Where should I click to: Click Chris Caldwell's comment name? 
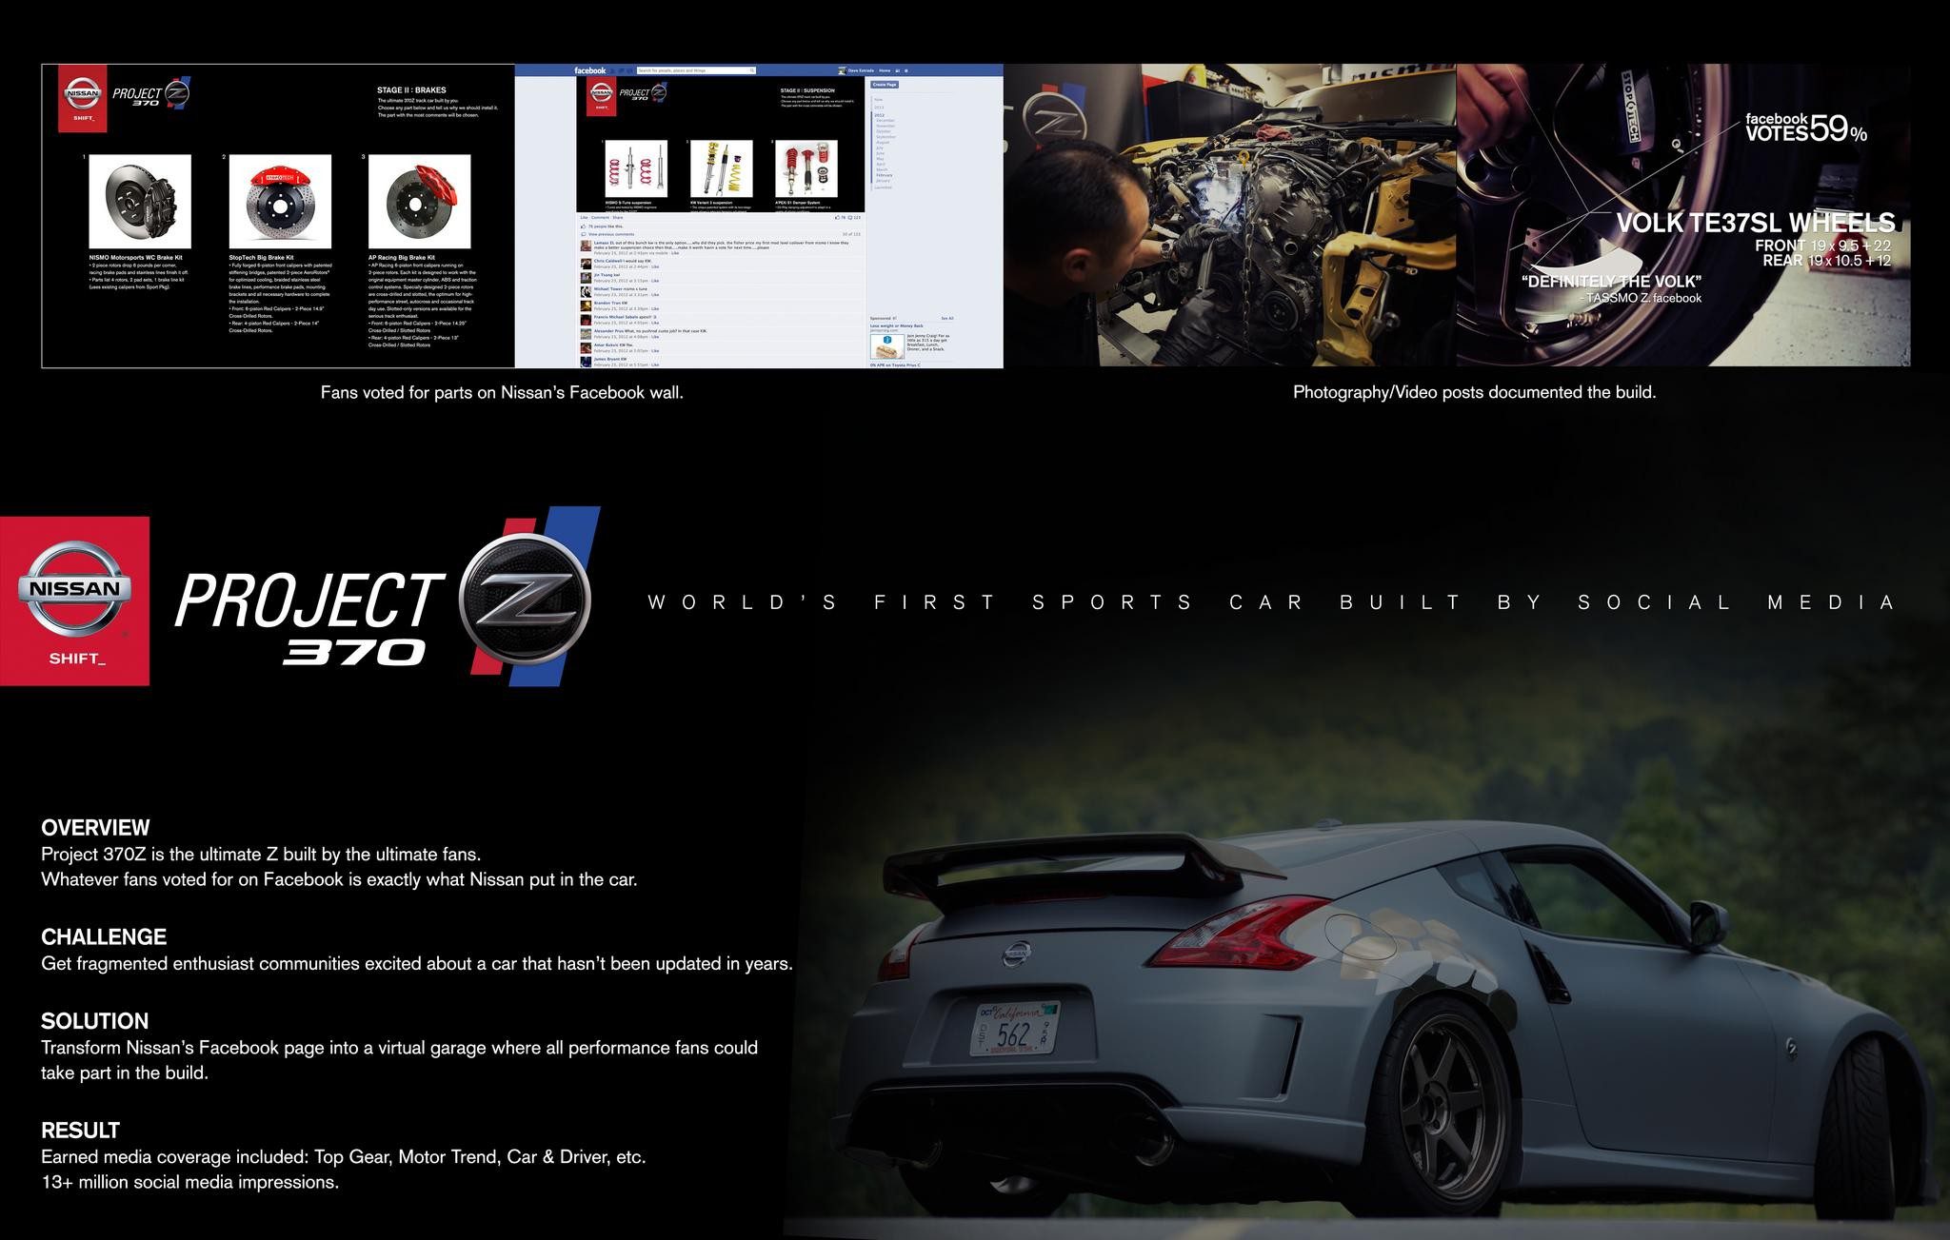click(607, 261)
